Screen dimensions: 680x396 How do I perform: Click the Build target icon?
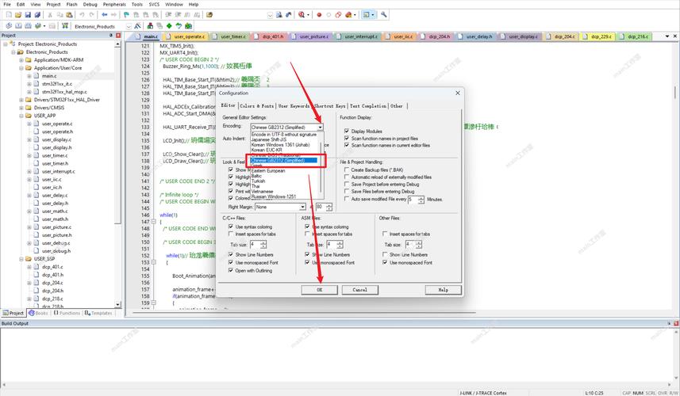click(x=18, y=26)
